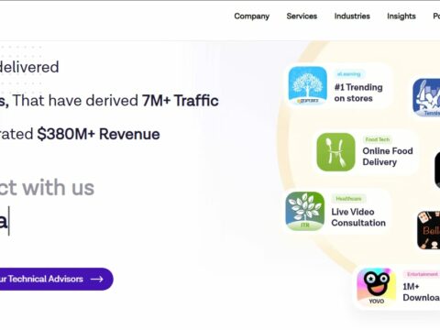Open the Live Video Consultation card text

point(358,217)
